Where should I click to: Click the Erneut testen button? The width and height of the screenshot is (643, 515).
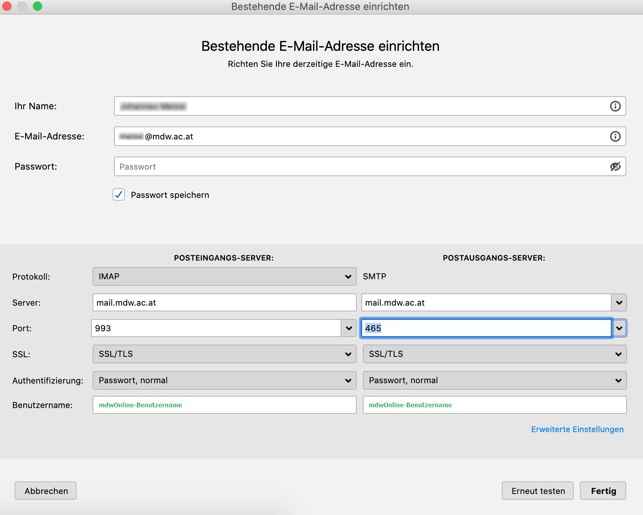[538, 491]
